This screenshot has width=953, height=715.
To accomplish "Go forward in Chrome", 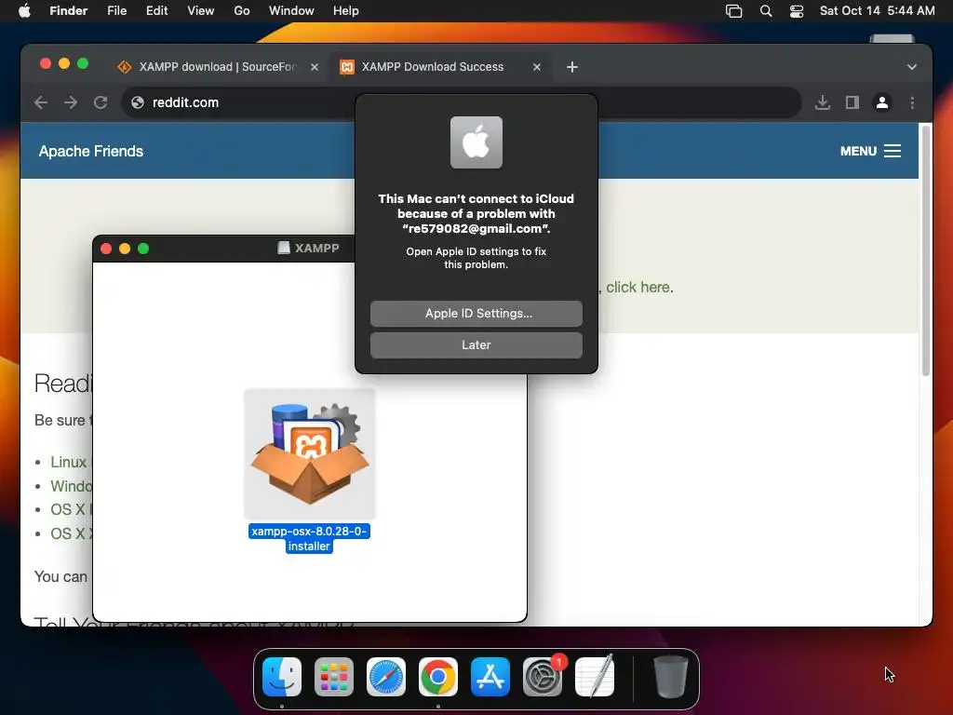I will pyautogui.click(x=71, y=102).
